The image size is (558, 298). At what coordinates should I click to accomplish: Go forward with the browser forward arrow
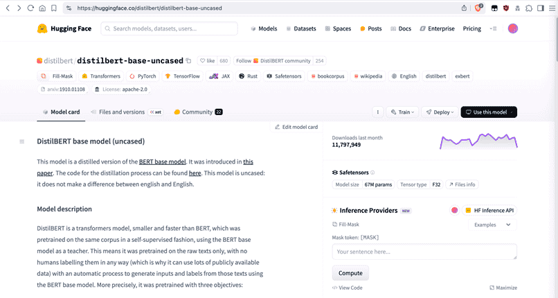pos(19,8)
